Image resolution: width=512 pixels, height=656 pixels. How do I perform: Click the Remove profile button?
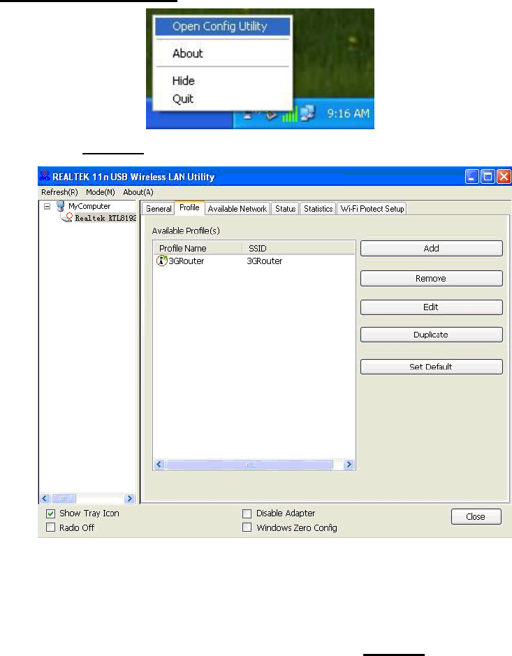[x=431, y=279]
